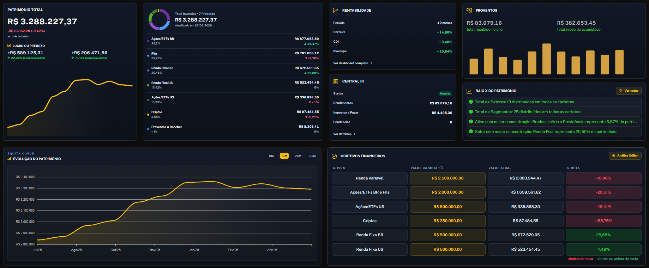649x268 pixels.
Task: Click the Ibovespa +20,84% value
Action: point(444,51)
